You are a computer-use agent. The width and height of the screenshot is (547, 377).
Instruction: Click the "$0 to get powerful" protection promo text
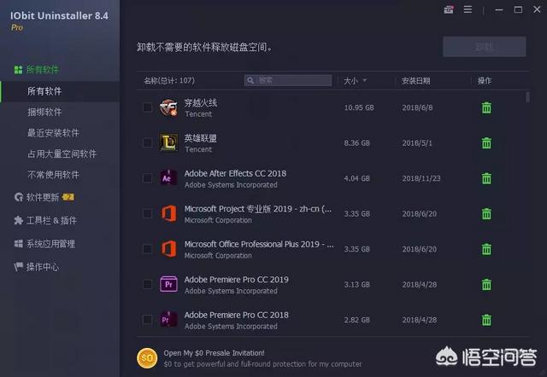262,364
